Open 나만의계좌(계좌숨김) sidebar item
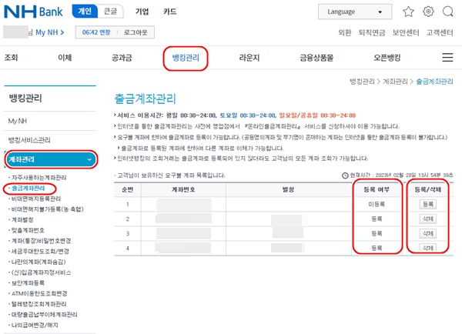 click(x=38, y=262)
